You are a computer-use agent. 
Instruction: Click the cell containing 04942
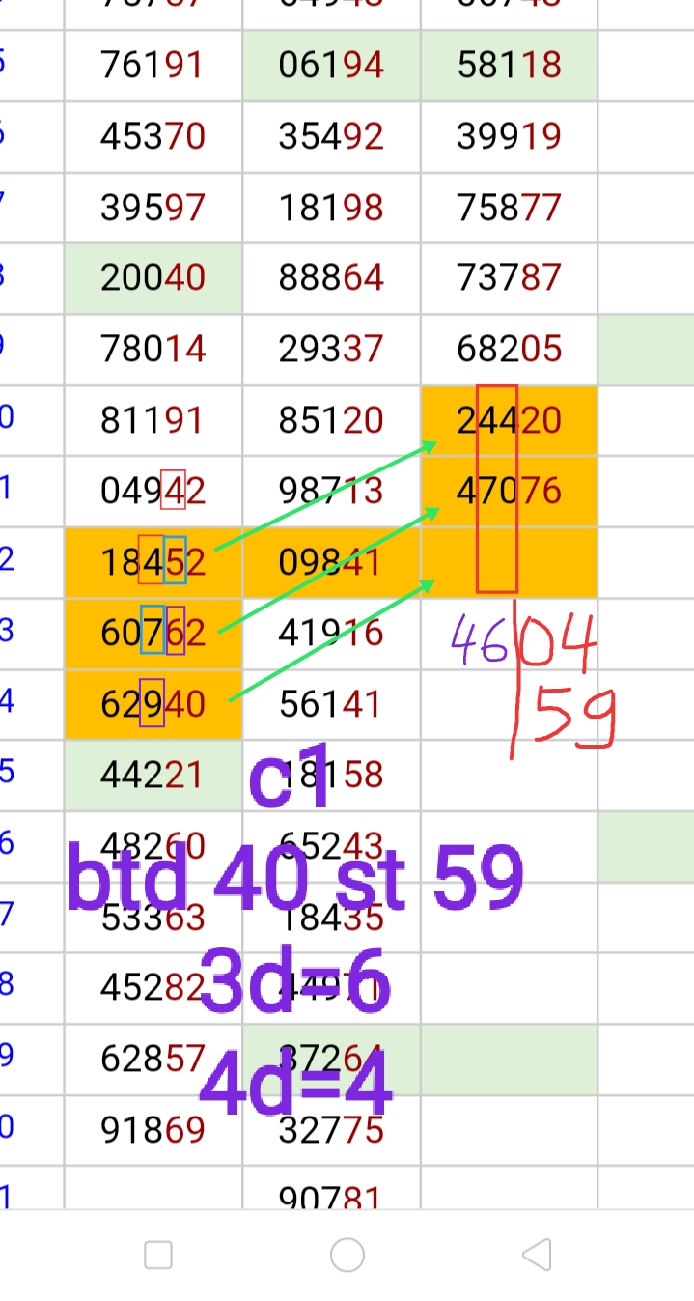(x=153, y=491)
